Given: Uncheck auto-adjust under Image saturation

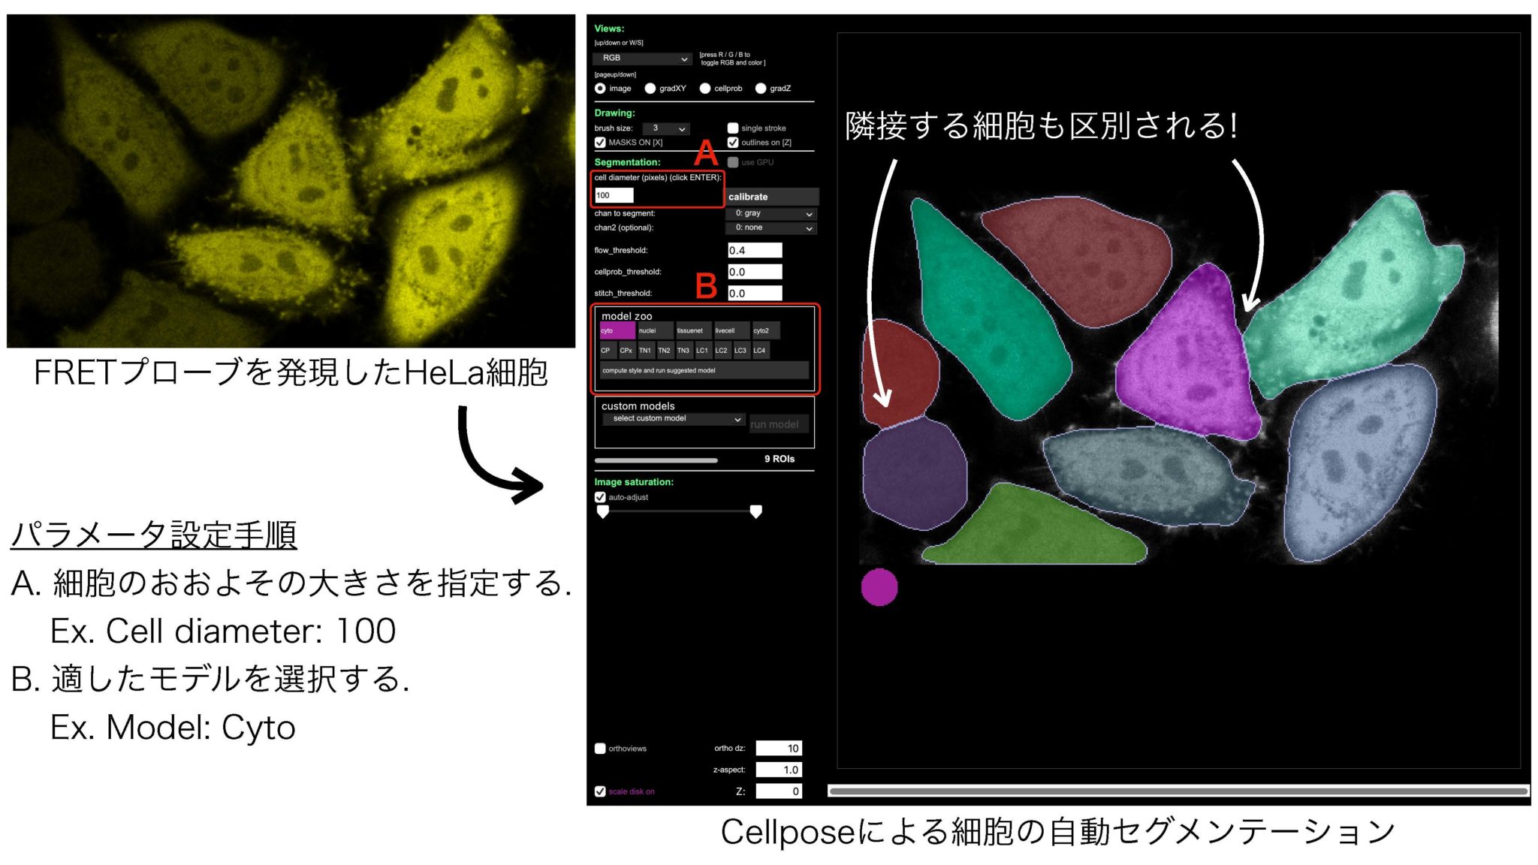Looking at the screenshot, I should click(599, 496).
